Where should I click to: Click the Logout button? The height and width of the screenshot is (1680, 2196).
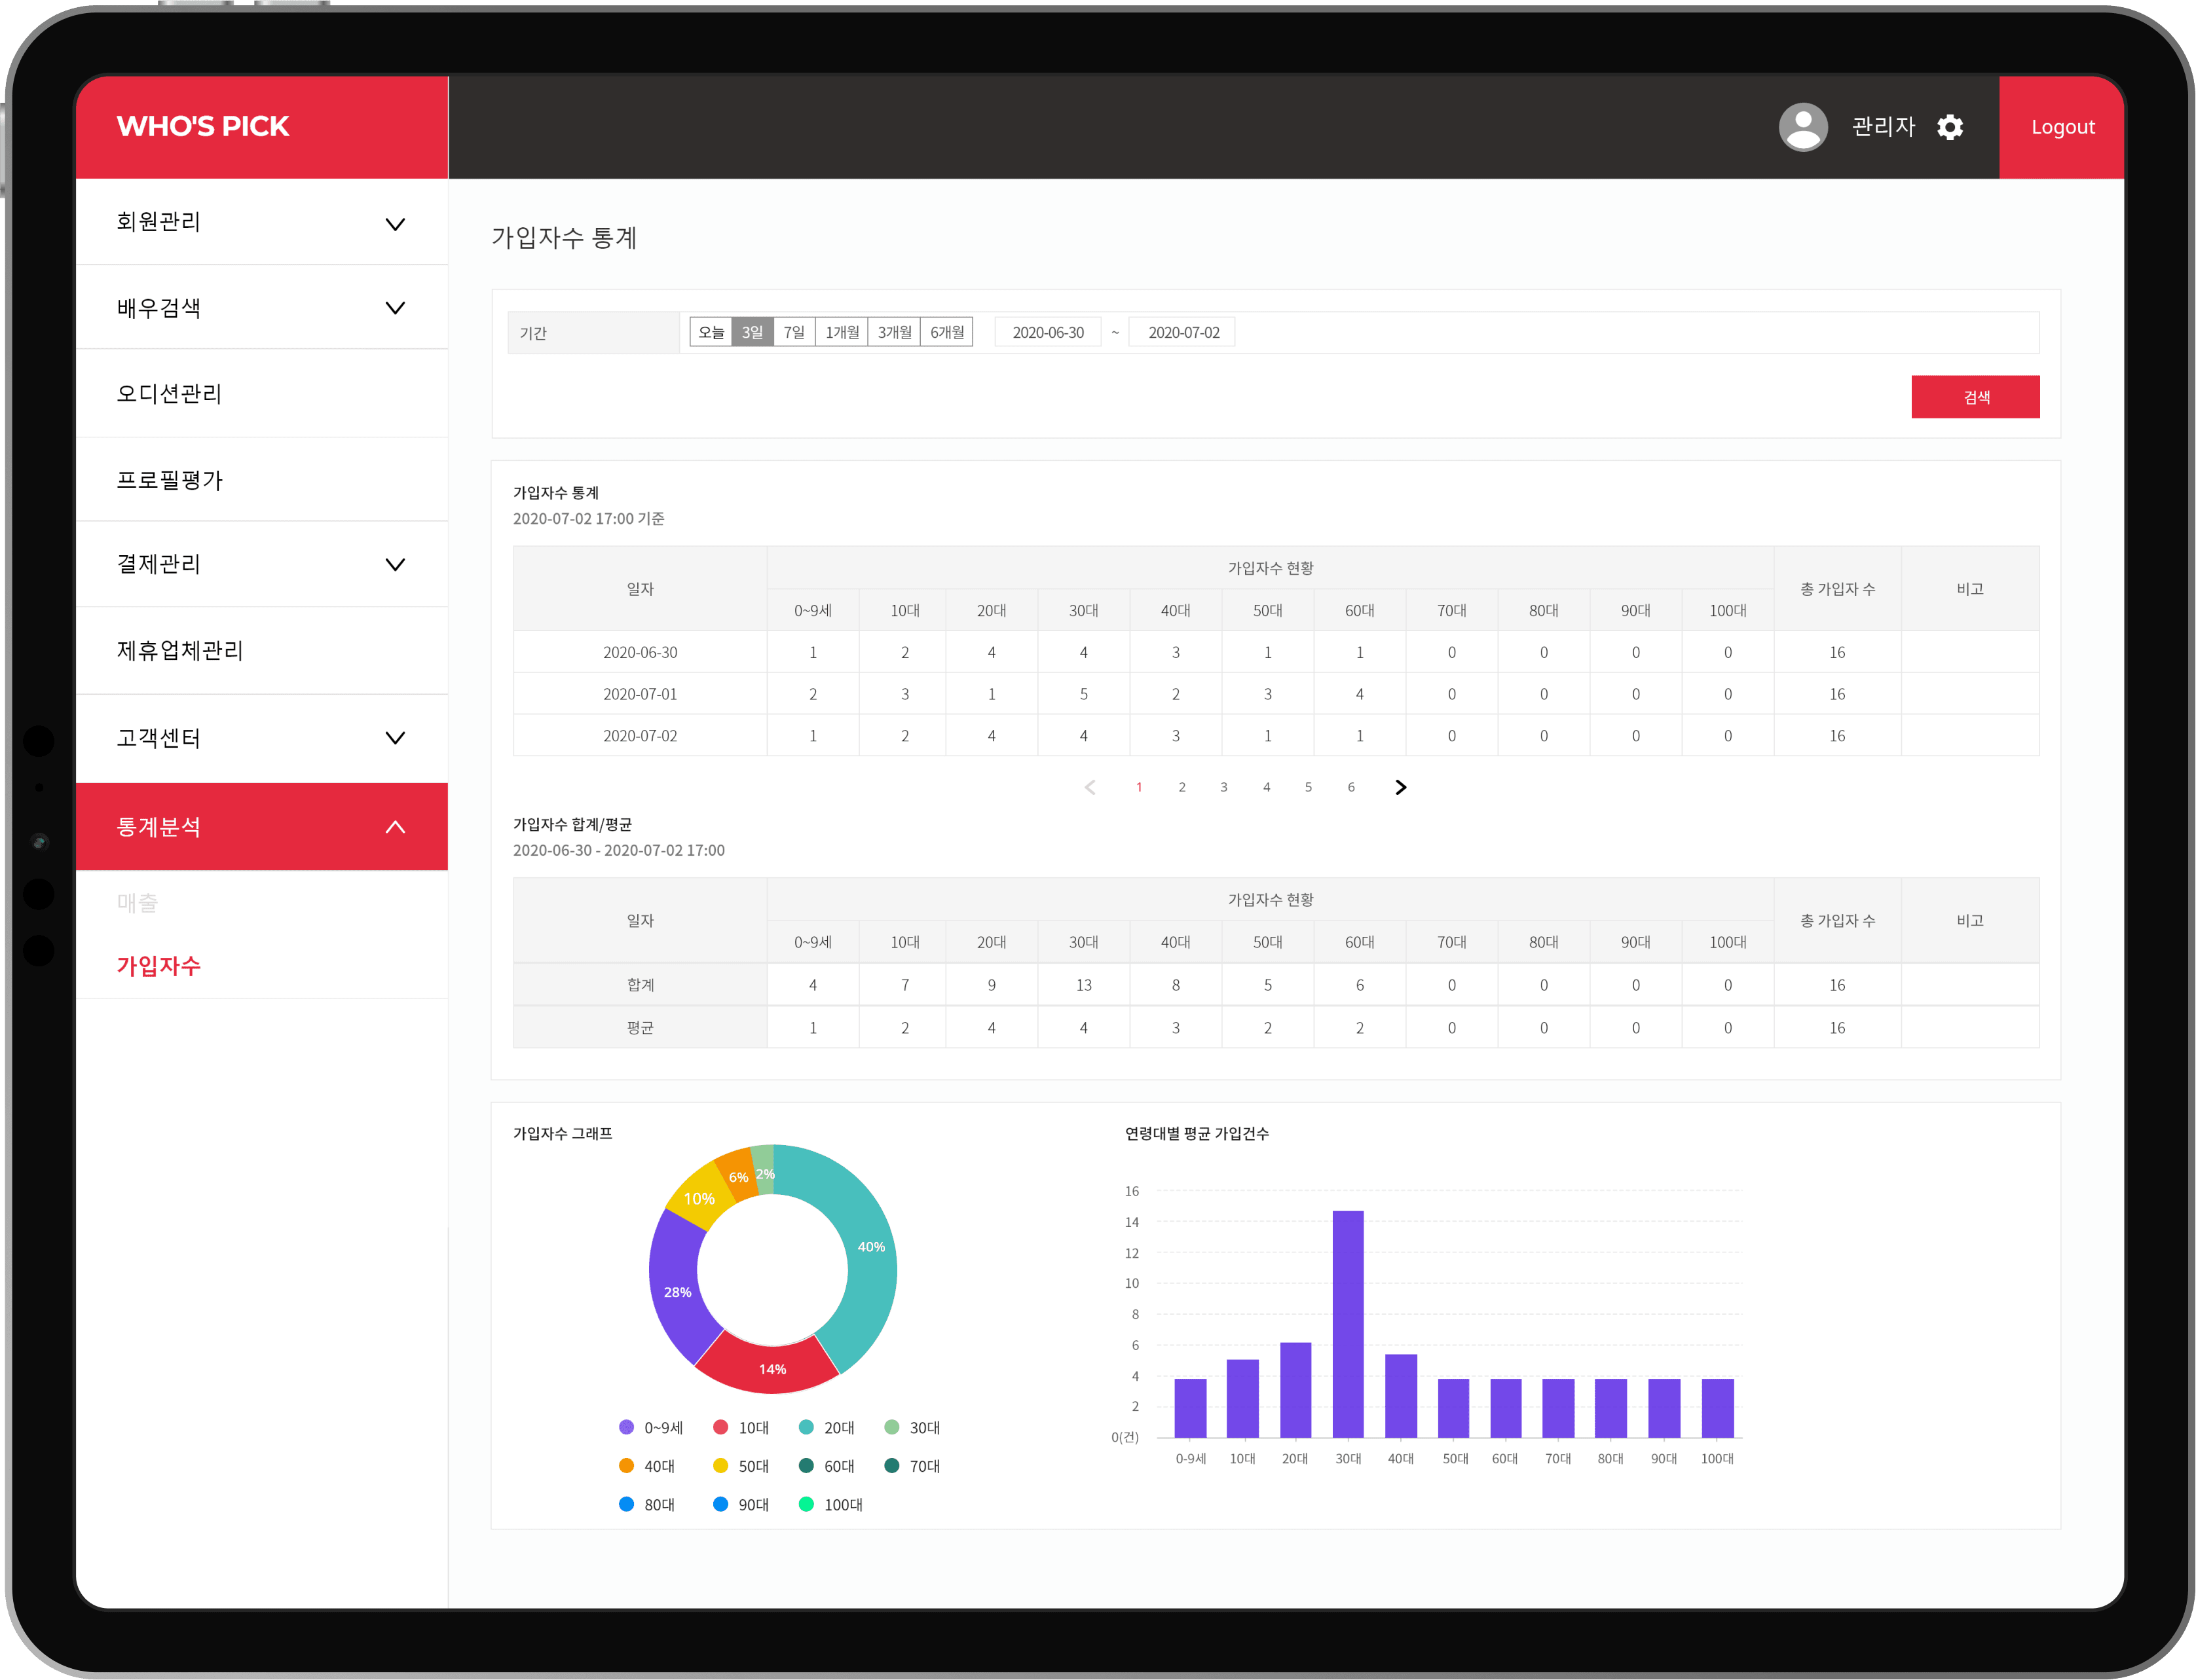tap(2062, 127)
